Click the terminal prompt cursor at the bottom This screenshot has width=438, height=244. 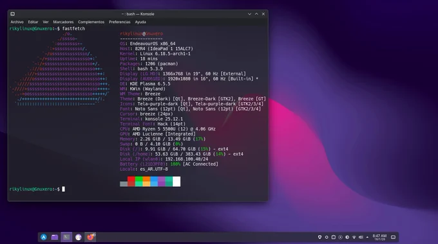pos(63,189)
